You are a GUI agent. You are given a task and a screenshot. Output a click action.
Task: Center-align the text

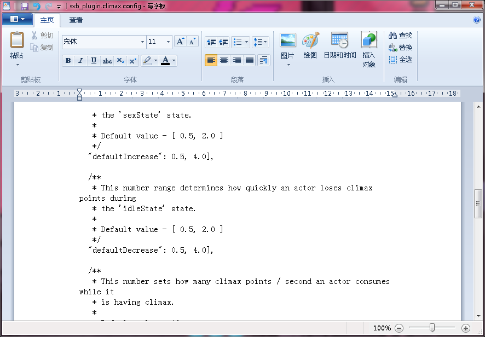(224, 60)
